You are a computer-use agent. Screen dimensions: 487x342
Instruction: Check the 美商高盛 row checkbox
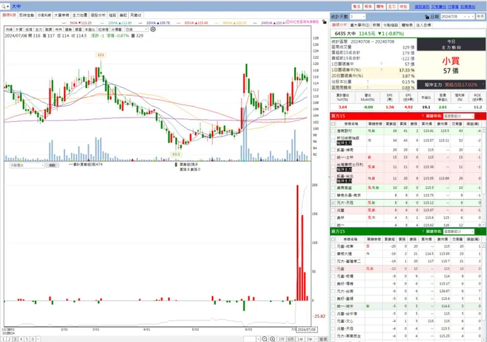pos(333,187)
